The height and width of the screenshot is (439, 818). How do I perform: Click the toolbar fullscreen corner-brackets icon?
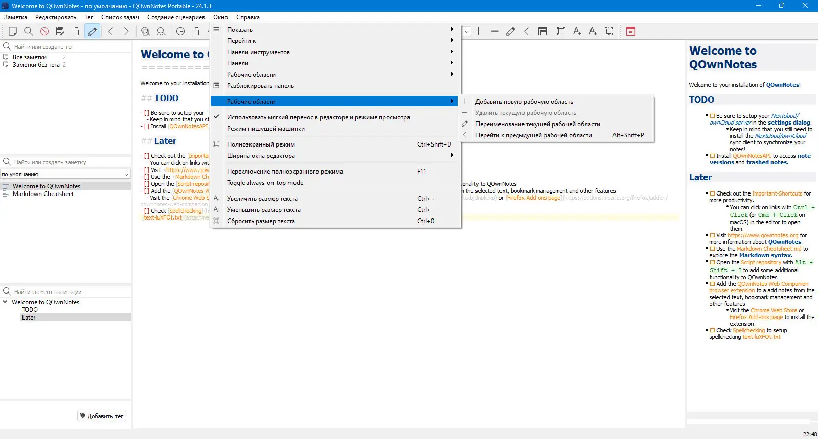coord(561,31)
